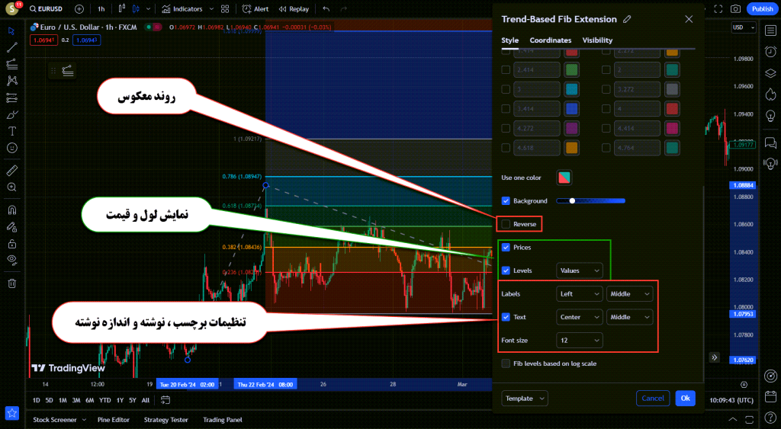This screenshot has height=429, width=781.
Task: Toggle the Background checkbox
Action: pos(506,201)
